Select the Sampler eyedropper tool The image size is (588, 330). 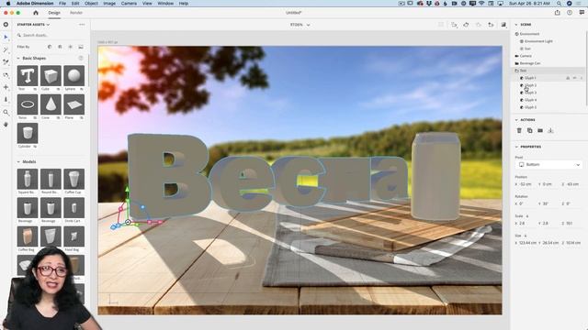6,62
